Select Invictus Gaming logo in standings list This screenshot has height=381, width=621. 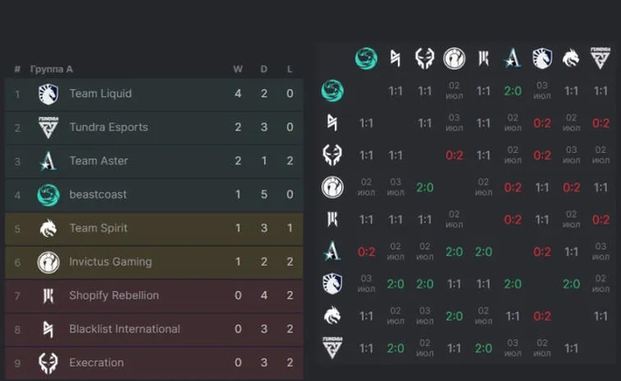click(48, 262)
